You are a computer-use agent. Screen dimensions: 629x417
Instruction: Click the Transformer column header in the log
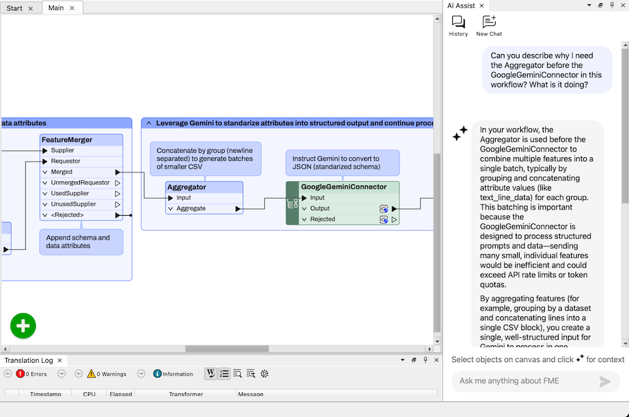click(186, 394)
